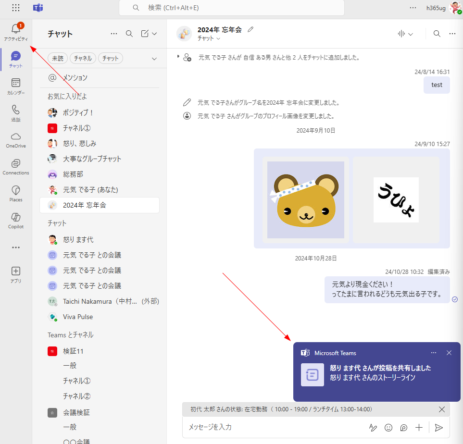Open the 怒り、悲しみ chat
The image size is (463, 444).
(100, 144)
